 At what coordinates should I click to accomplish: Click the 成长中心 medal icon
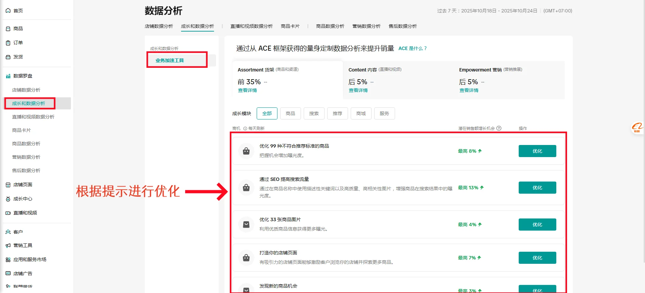pyautogui.click(x=8, y=199)
